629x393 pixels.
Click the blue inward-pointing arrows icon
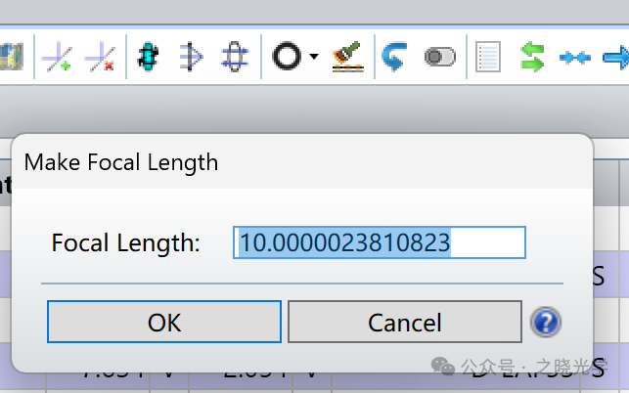click(x=574, y=58)
